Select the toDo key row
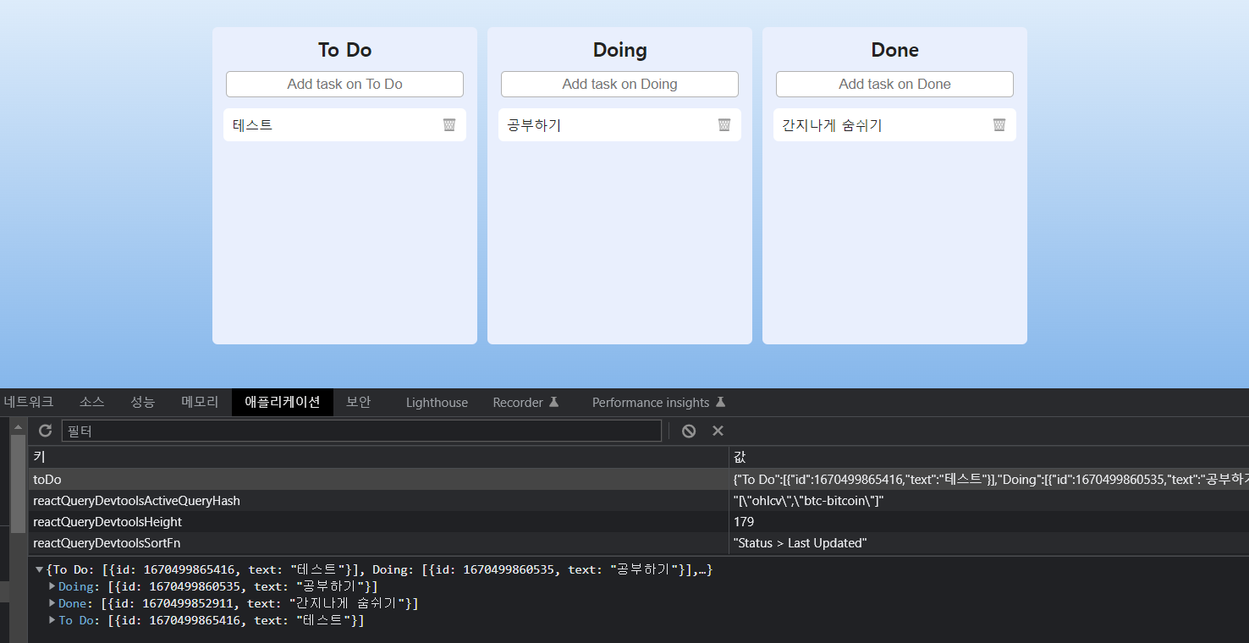The height and width of the screenshot is (643, 1249). tap(378, 479)
